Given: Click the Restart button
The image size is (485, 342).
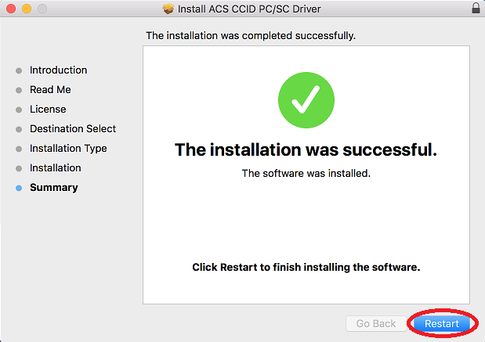Looking at the screenshot, I should click(x=442, y=323).
